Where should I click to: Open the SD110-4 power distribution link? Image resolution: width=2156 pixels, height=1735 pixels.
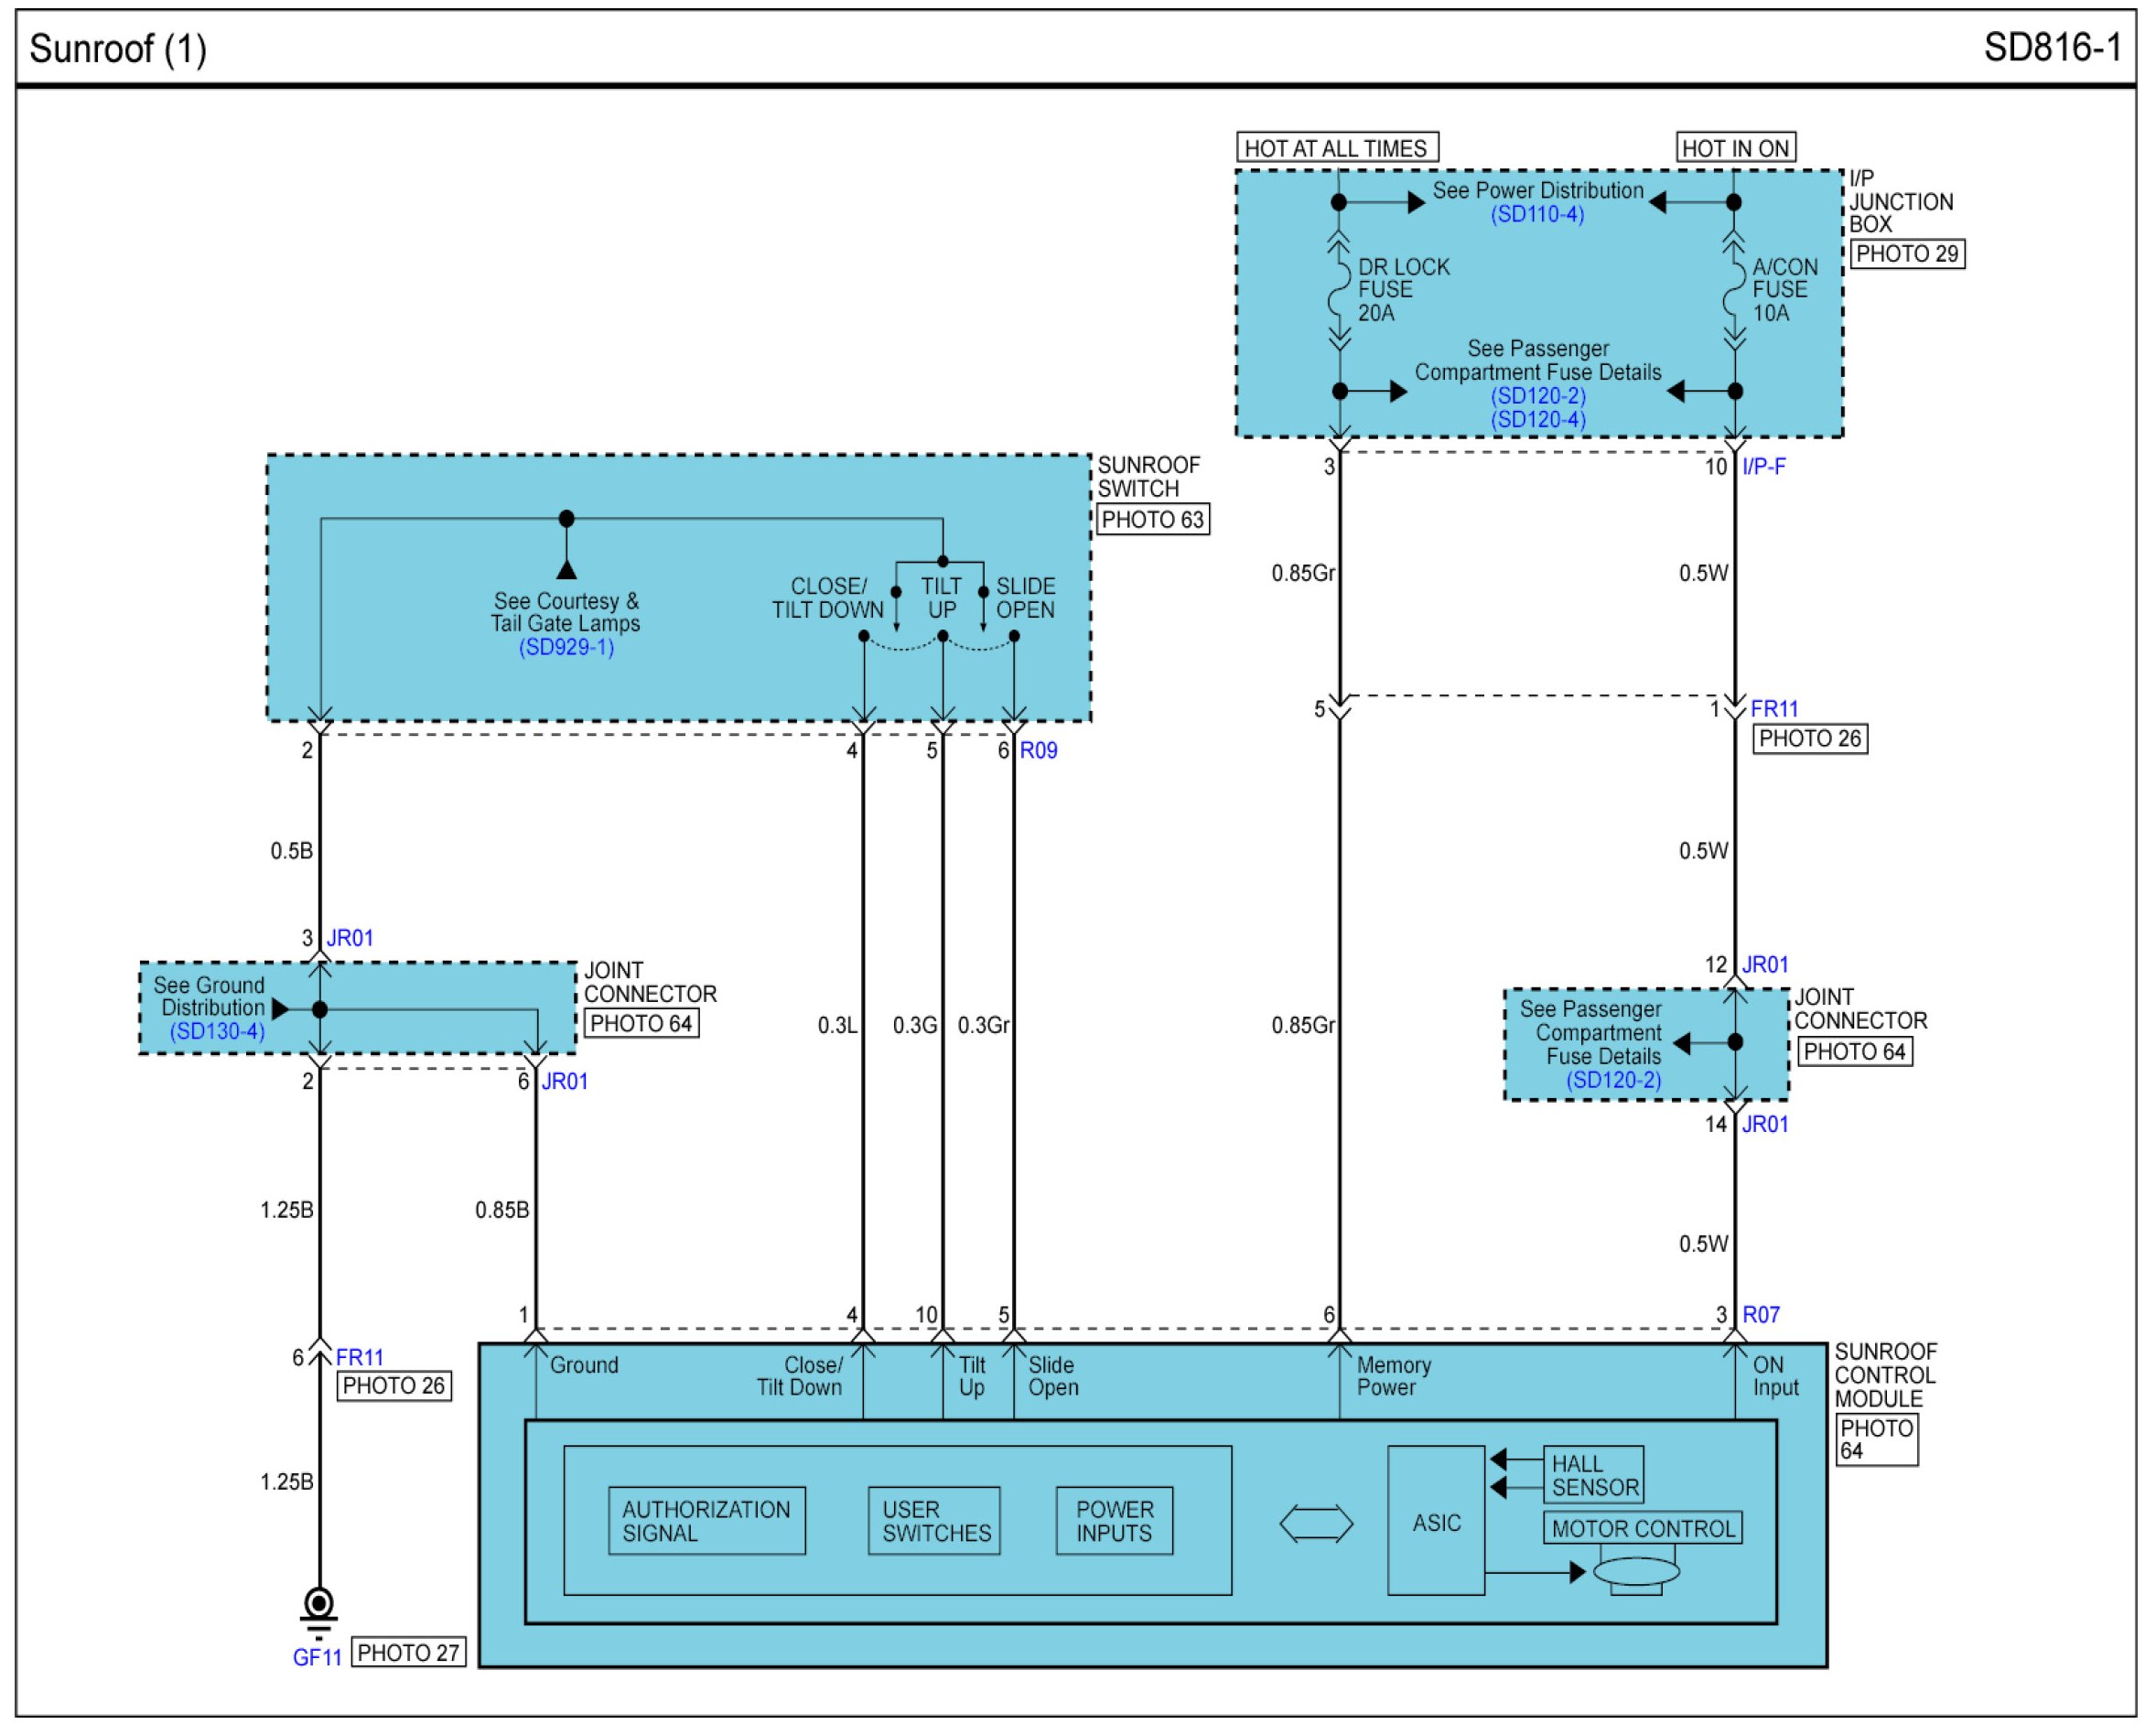coord(1537,215)
